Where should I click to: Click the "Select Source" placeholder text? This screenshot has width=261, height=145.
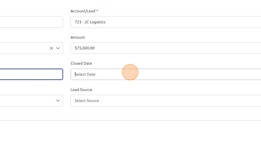[87, 101]
